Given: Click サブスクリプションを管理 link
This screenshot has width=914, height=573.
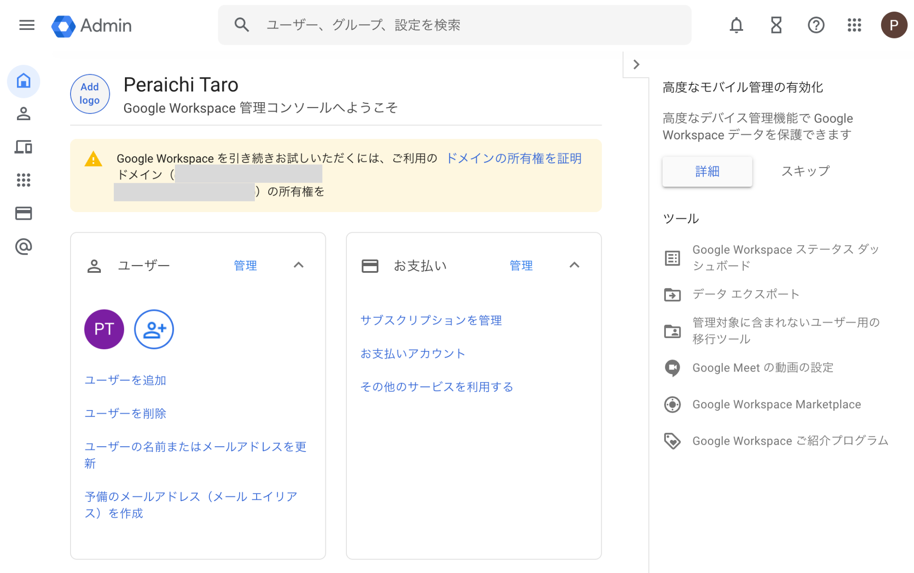Looking at the screenshot, I should (431, 320).
